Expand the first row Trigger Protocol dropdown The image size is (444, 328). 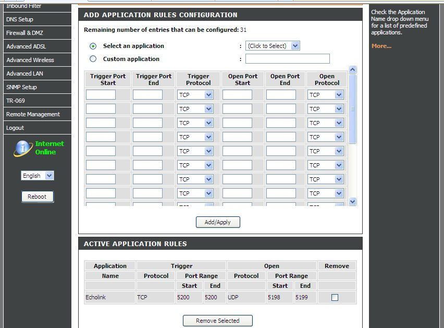click(x=195, y=95)
